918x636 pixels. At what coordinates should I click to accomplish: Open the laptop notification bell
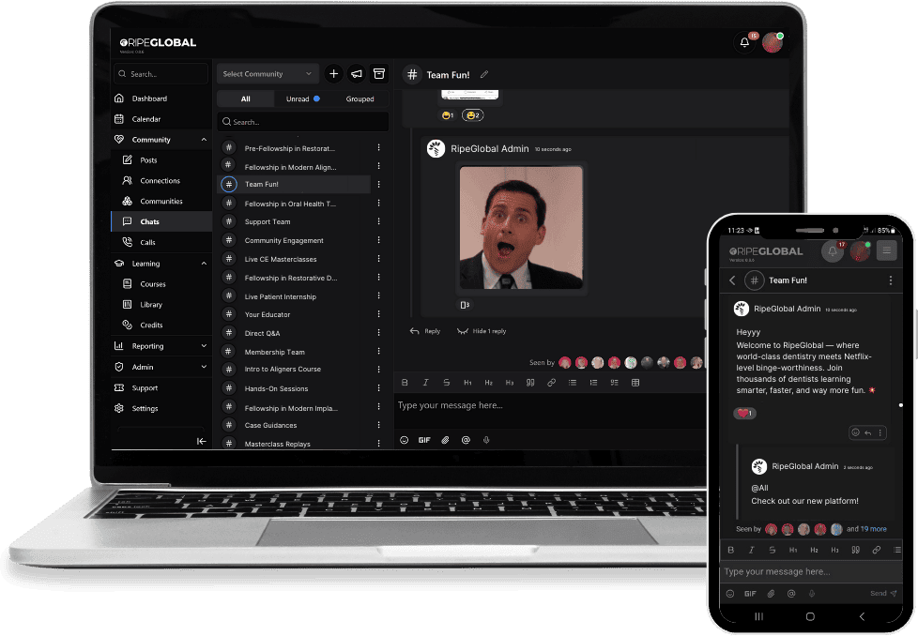tap(744, 42)
